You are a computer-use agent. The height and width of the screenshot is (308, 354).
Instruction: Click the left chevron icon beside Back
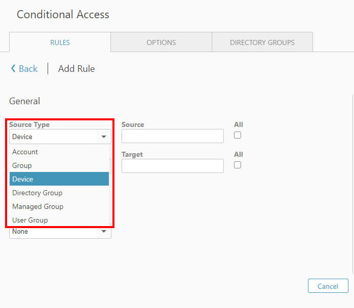pyautogui.click(x=13, y=69)
